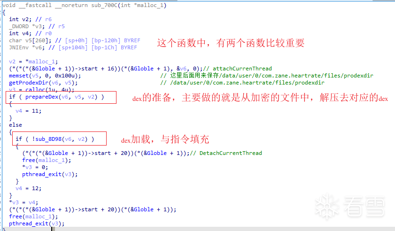
Task: Click the __fastcall calling convention keyword
Action: pos(35,5)
